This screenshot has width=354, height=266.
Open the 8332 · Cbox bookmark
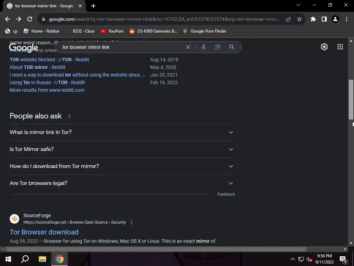click(84, 31)
